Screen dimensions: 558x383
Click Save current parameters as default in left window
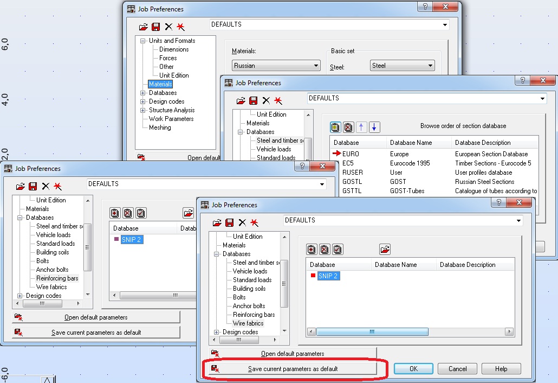tap(96, 333)
